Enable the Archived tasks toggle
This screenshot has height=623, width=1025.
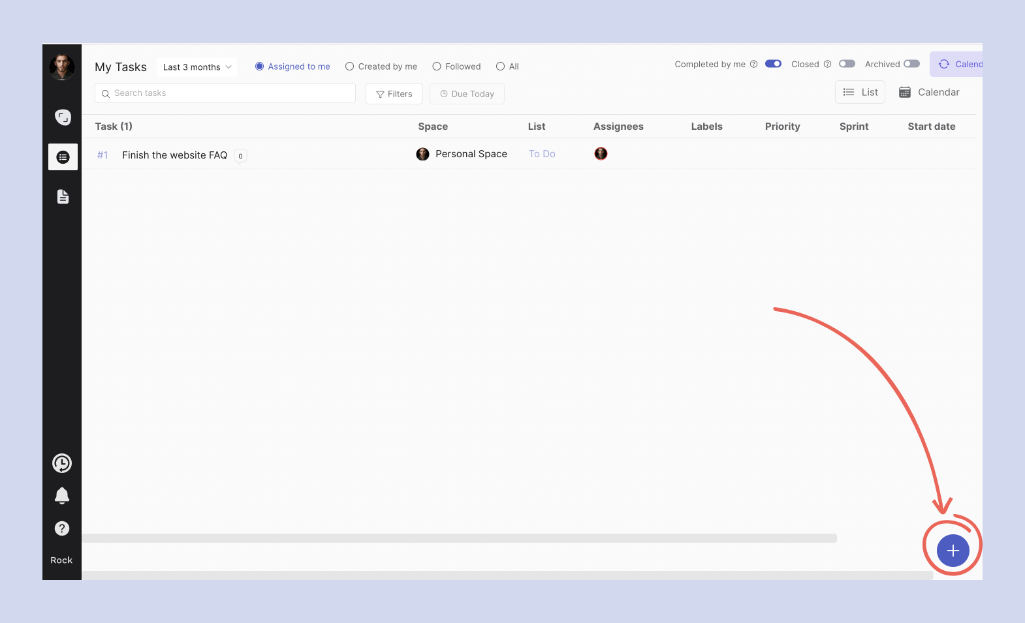(x=911, y=64)
